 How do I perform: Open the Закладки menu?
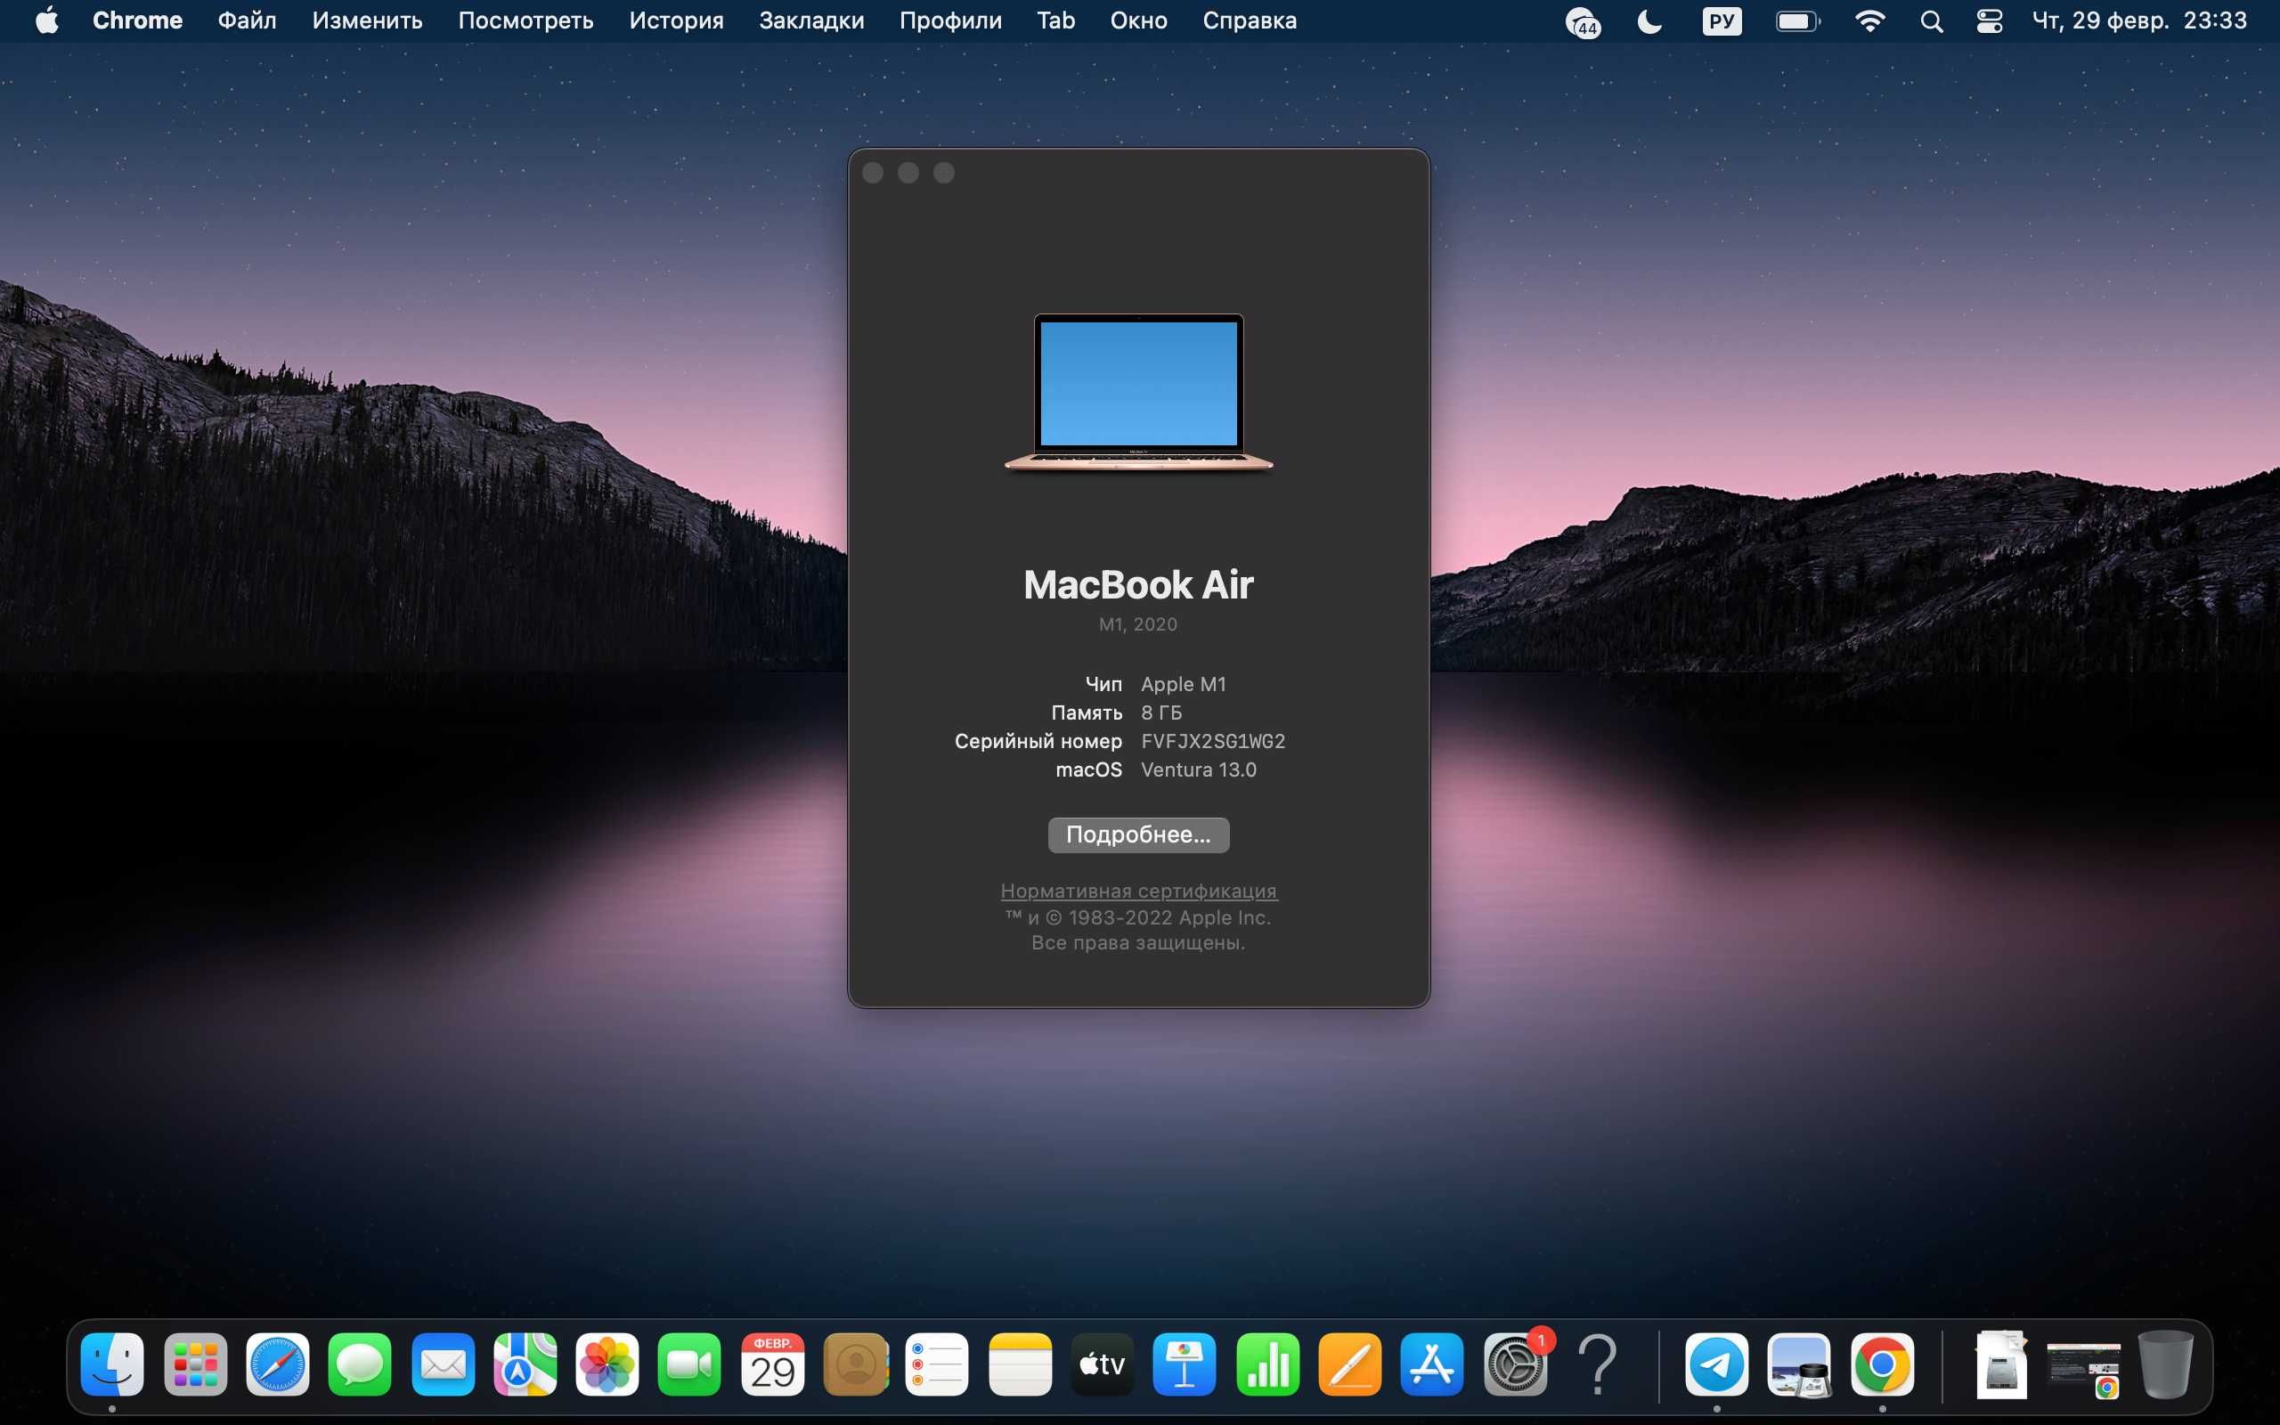coord(811,20)
